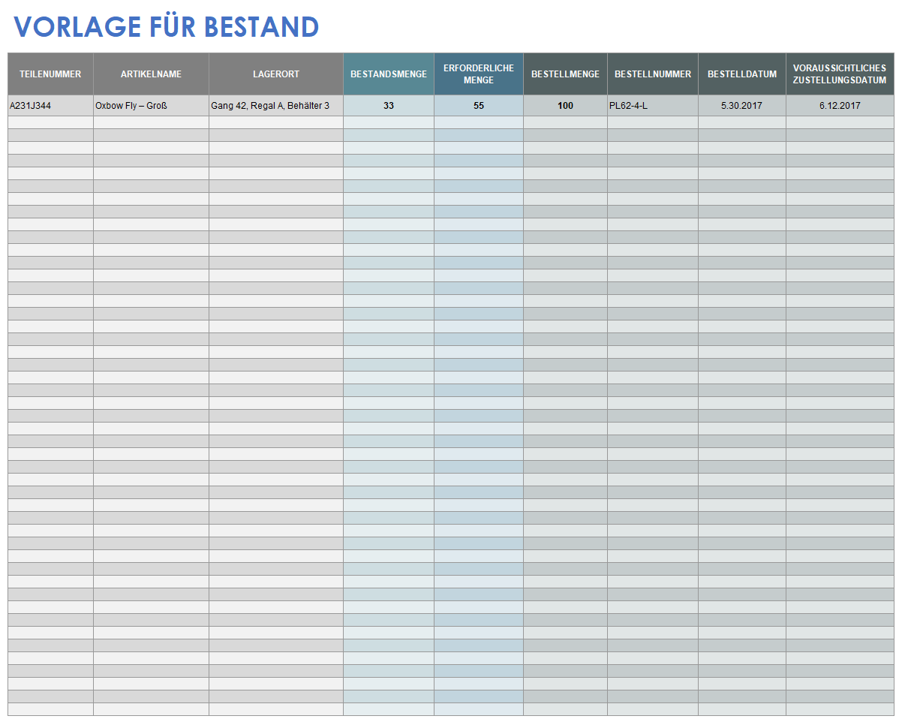Click the Oxbow Fly – Groß cell
Image resolution: width=908 pixels, height=722 pixels.
pyautogui.click(x=151, y=106)
